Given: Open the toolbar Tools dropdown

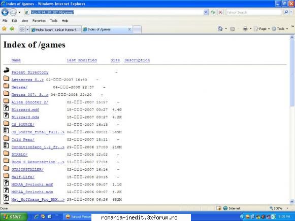Looking at the screenshot, I should [x=280, y=29].
